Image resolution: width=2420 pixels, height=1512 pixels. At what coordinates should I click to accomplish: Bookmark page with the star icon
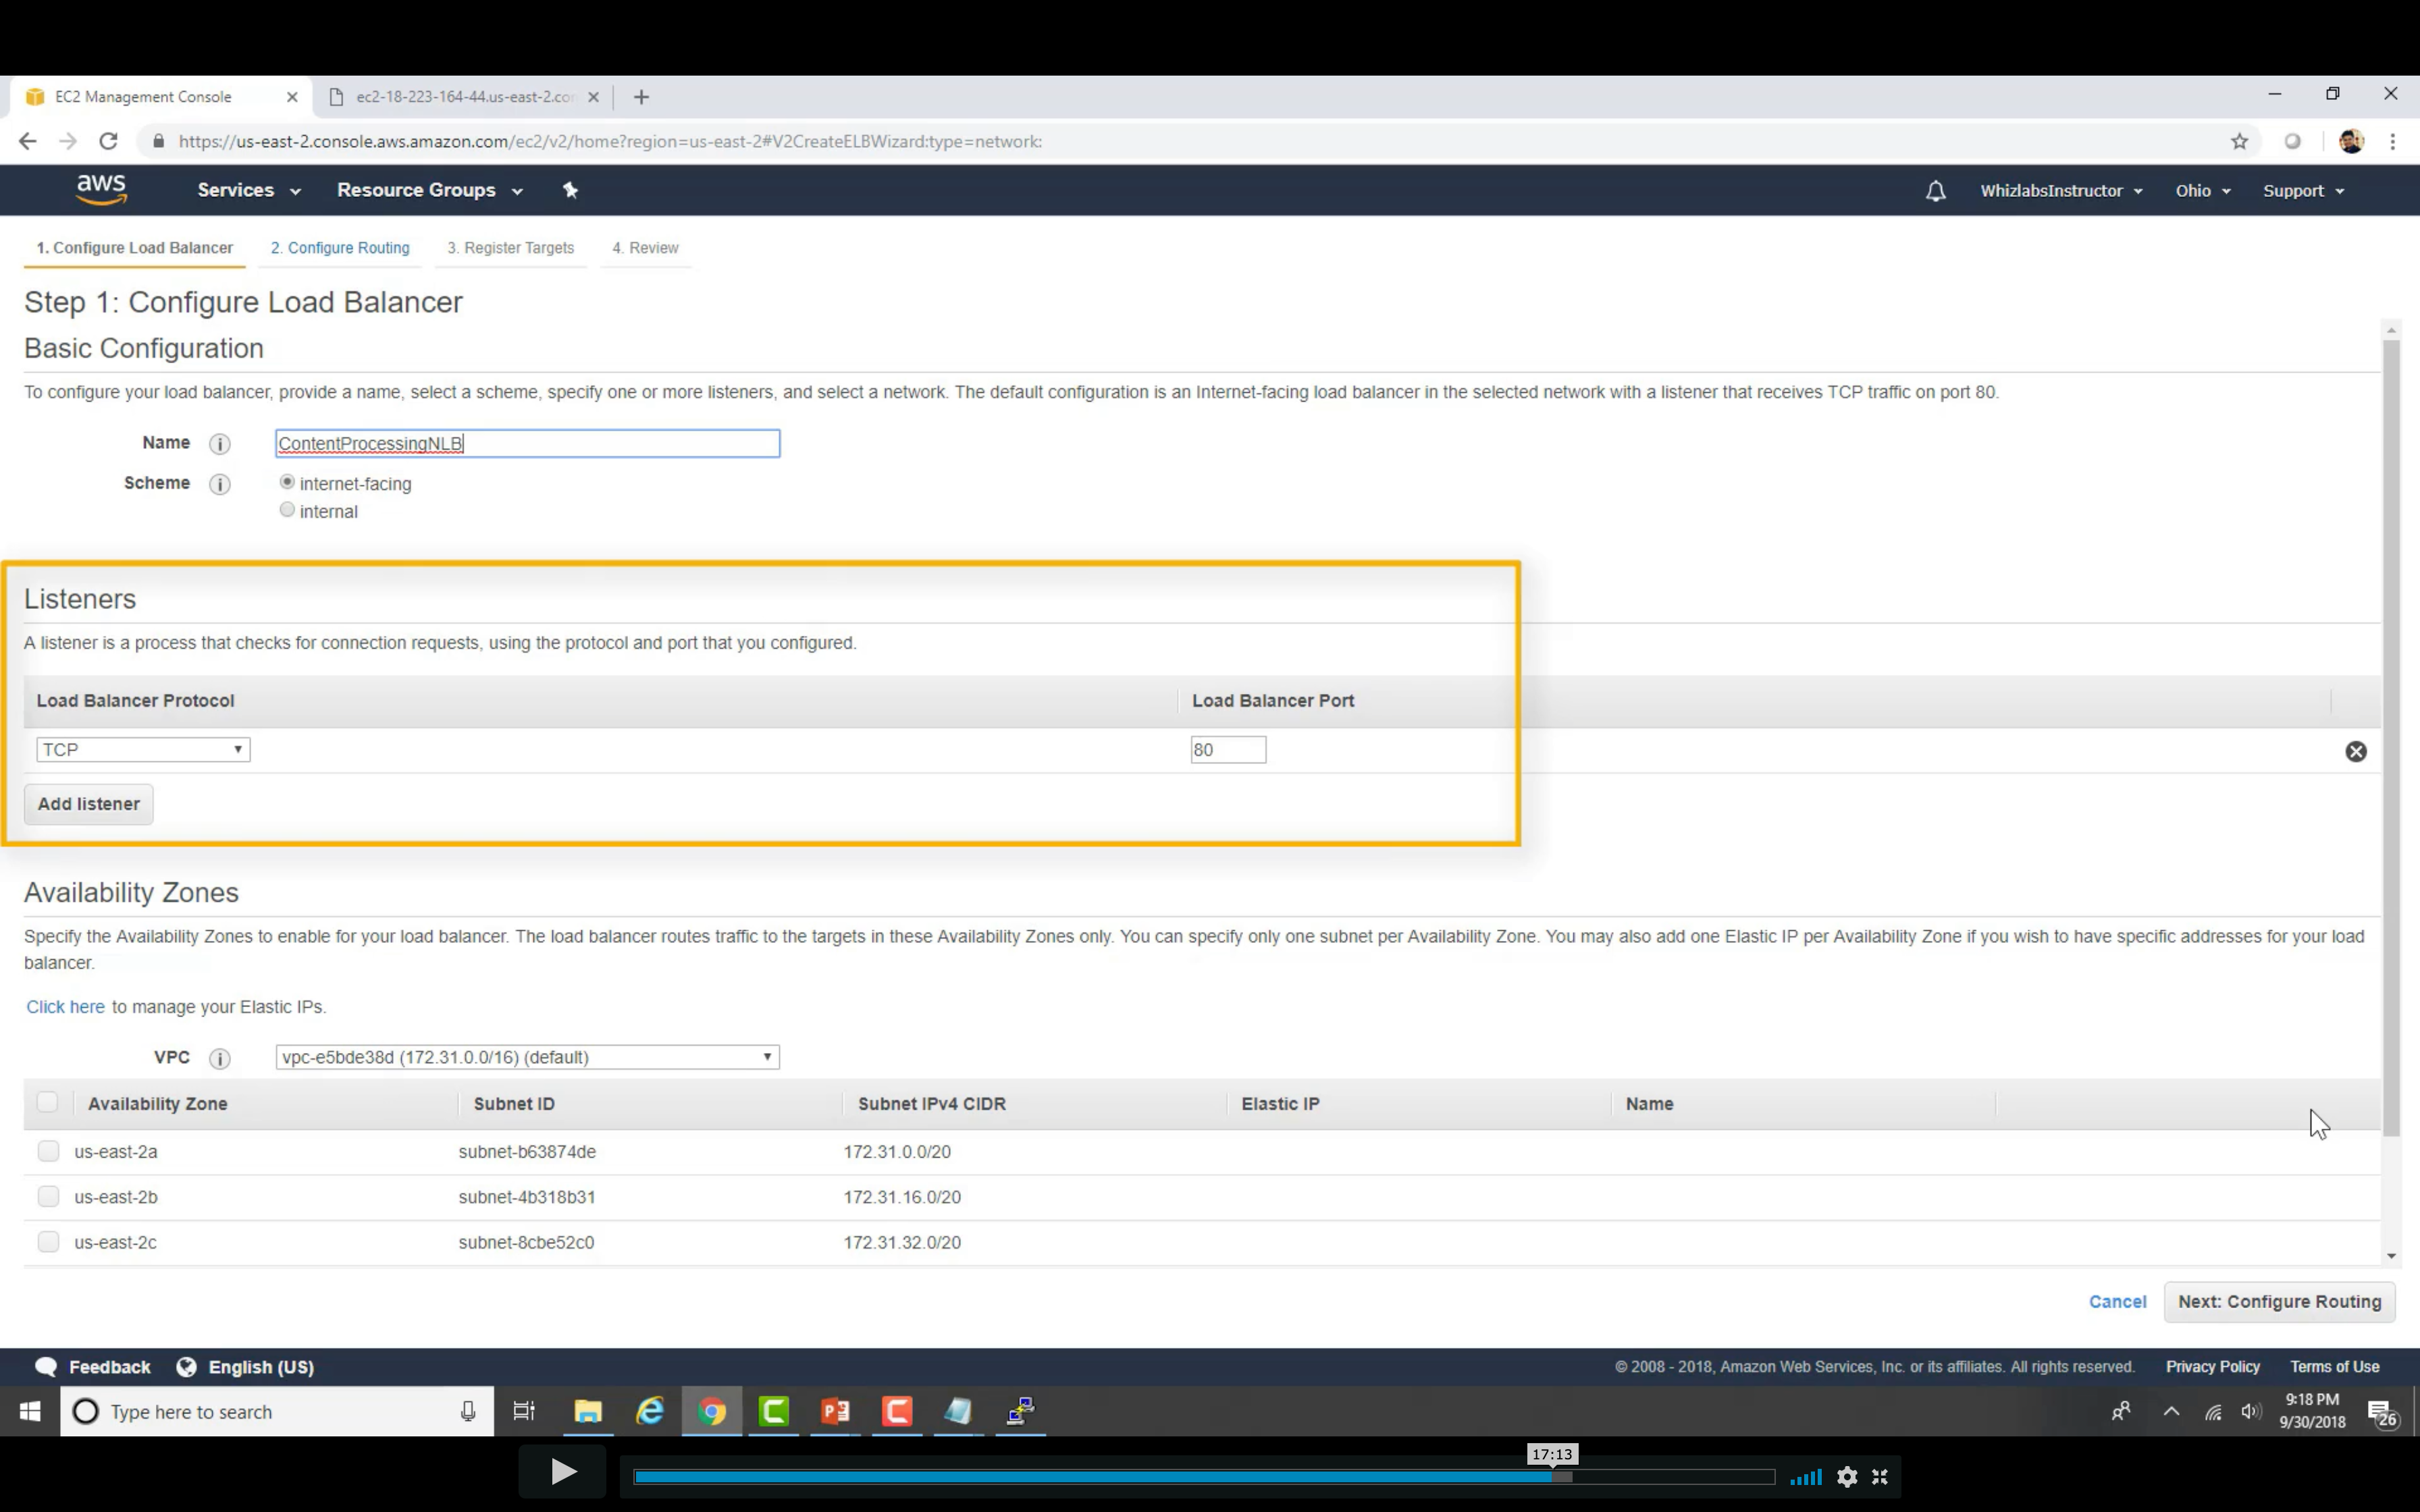pos(2239,142)
